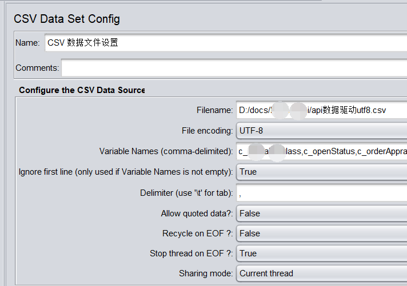
Task: Click the "Comments:" text label
Action: (37, 68)
